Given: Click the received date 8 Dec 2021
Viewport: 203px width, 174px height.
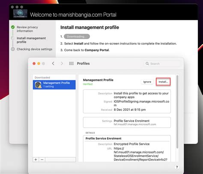Looking at the screenshot, I should 130,110.
